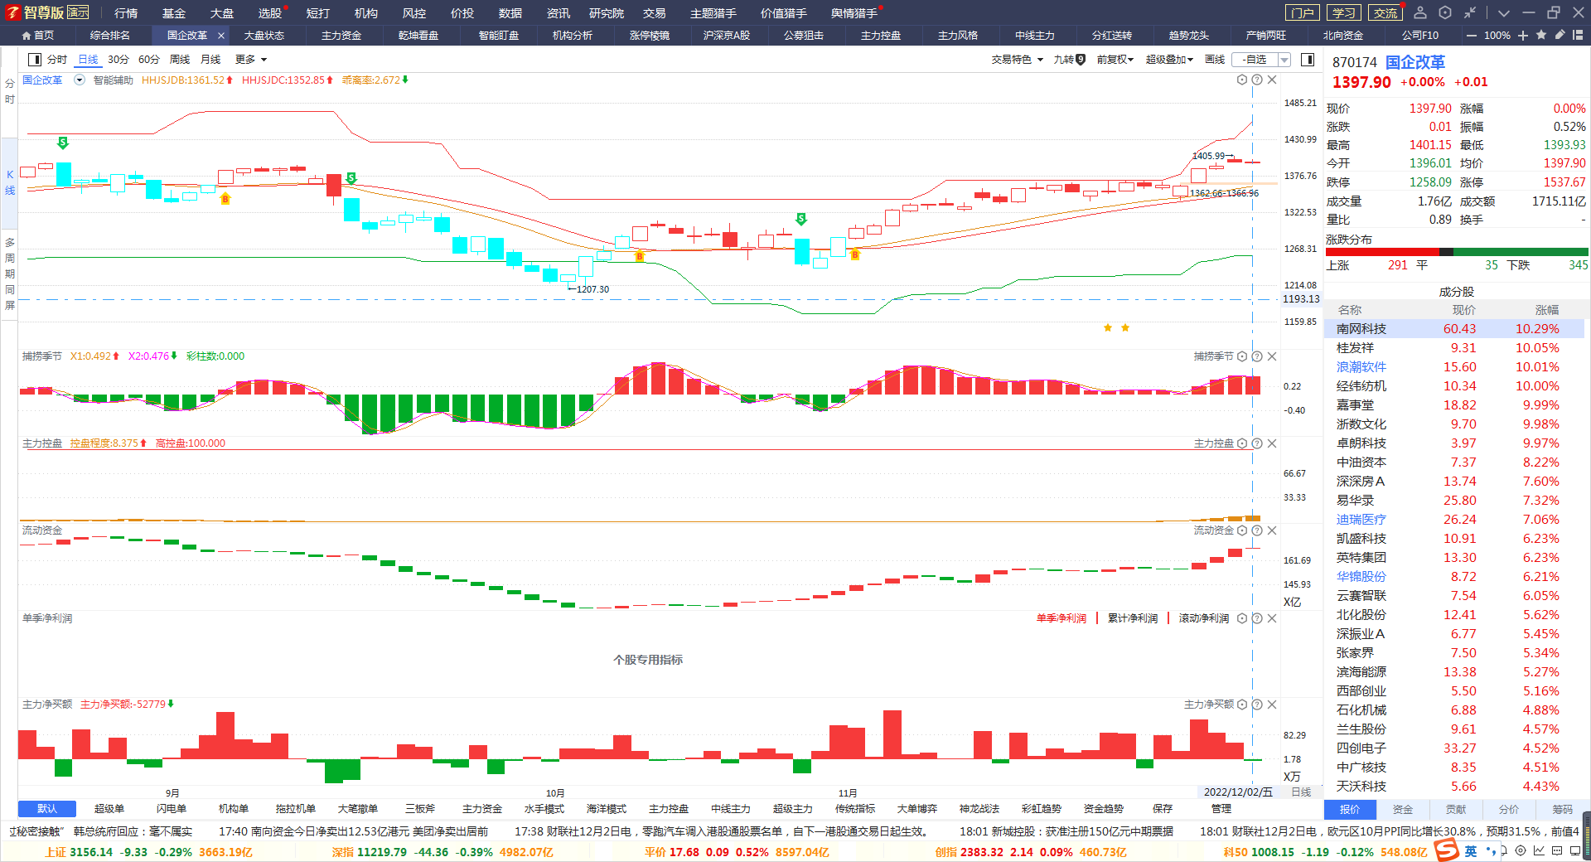Click the 管理 template button

(x=1221, y=808)
